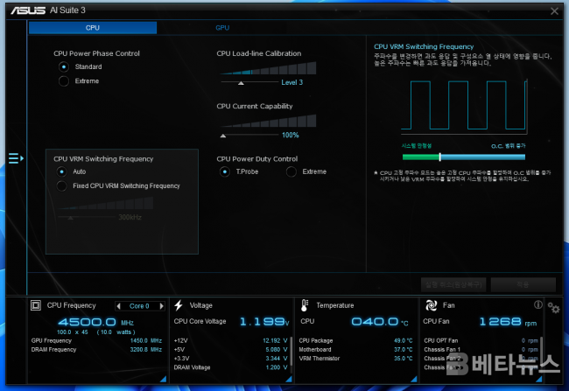Click the 100% current capability value
Screen dimensions: 569x391
click(291, 135)
